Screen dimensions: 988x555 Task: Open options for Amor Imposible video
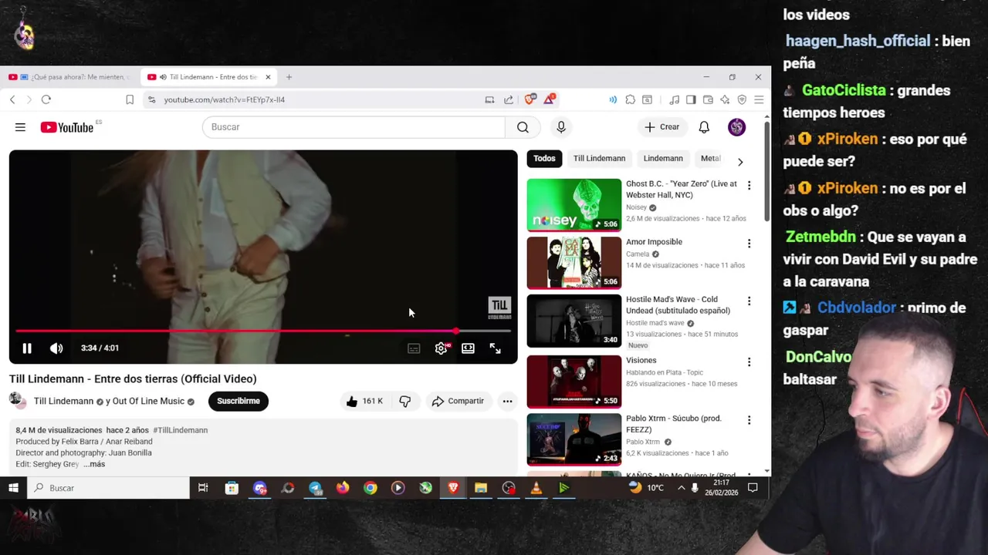749,243
